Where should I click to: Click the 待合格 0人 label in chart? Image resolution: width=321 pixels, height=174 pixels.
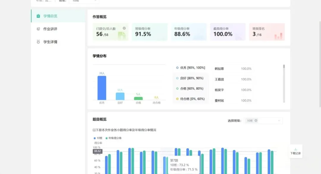[x=156, y=97]
